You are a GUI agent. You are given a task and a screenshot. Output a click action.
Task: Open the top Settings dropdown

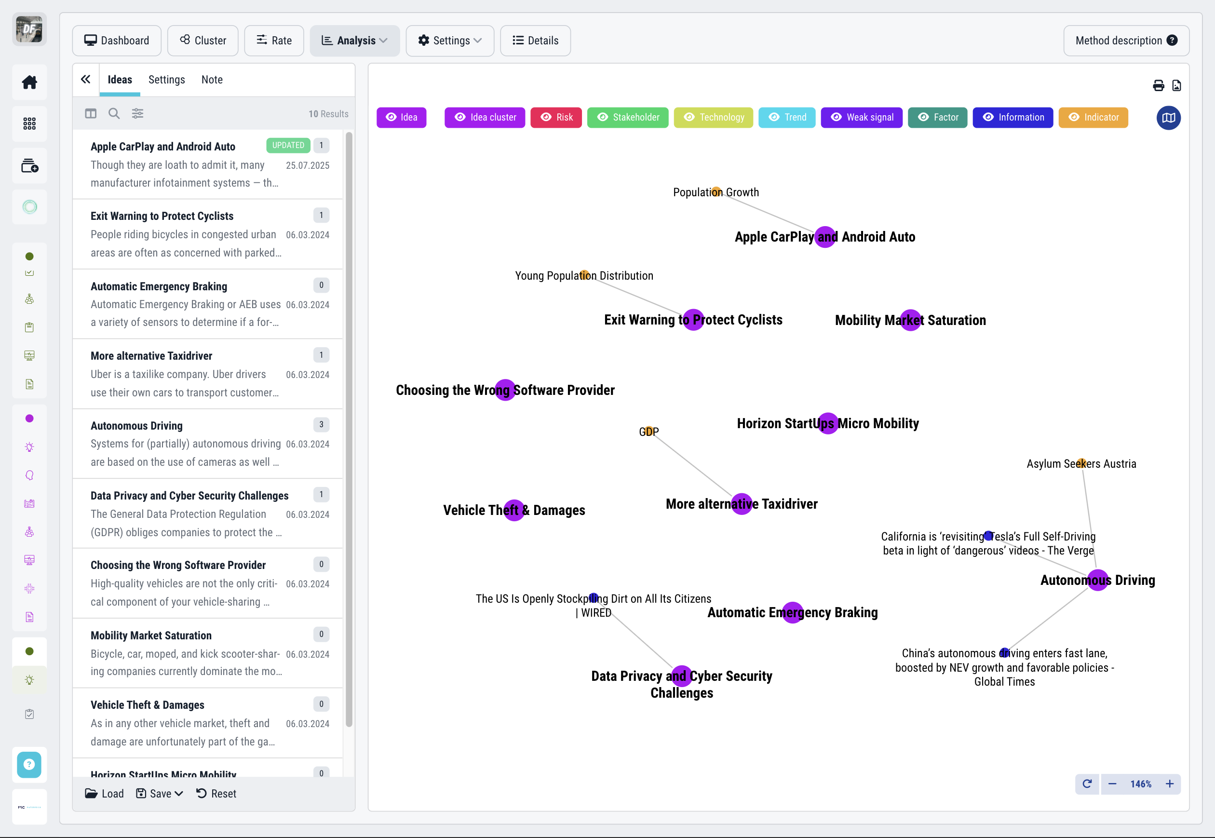click(x=449, y=41)
